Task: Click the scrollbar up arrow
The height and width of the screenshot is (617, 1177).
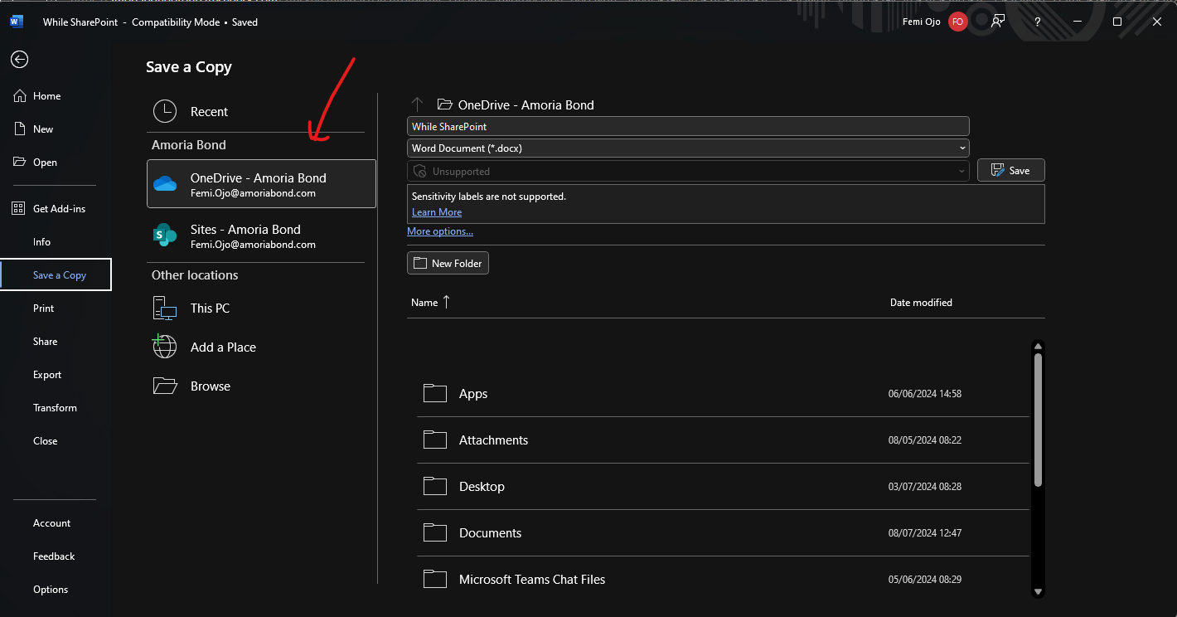Action: (1038, 346)
